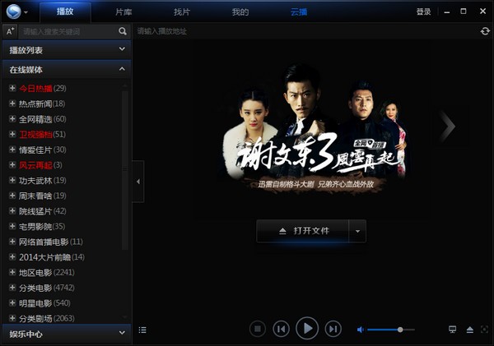Click the 请输入播放地址 address input field
Image resolution: width=494 pixels, height=346 pixels.
click(x=305, y=31)
